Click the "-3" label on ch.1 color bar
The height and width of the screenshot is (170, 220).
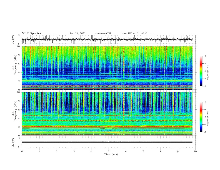click(205, 56)
